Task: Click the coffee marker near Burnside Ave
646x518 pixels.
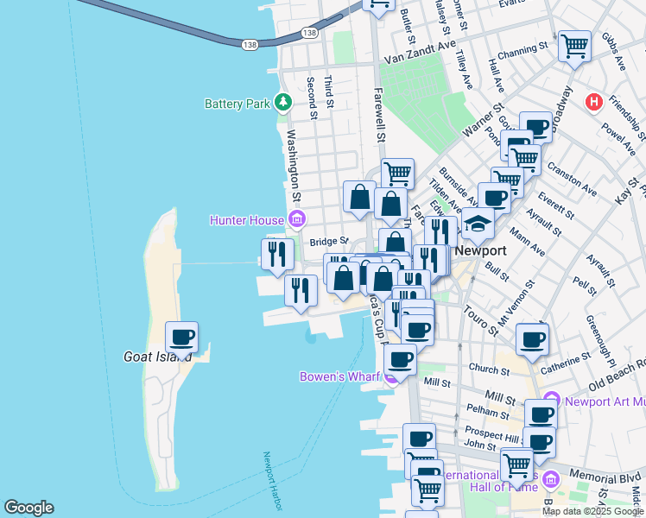Action: (494, 199)
